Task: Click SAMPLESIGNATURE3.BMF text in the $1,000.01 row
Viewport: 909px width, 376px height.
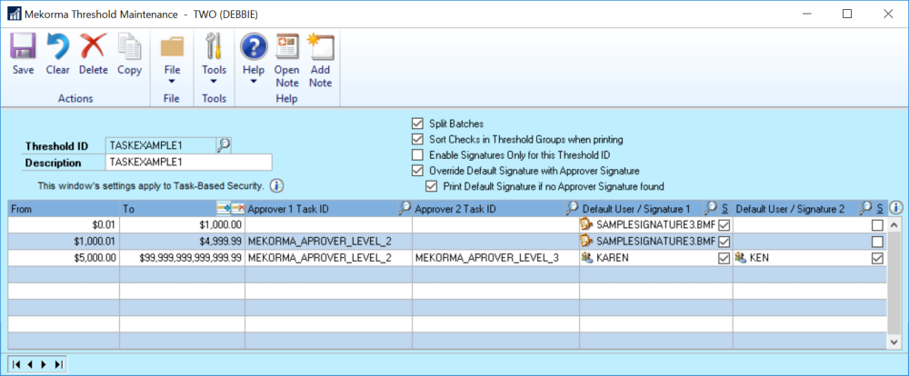Action: pos(656,241)
